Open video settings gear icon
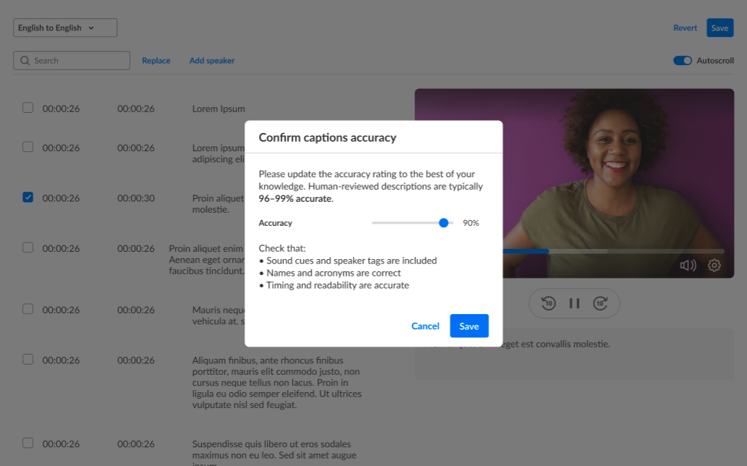747x466 pixels. (x=714, y=265)
